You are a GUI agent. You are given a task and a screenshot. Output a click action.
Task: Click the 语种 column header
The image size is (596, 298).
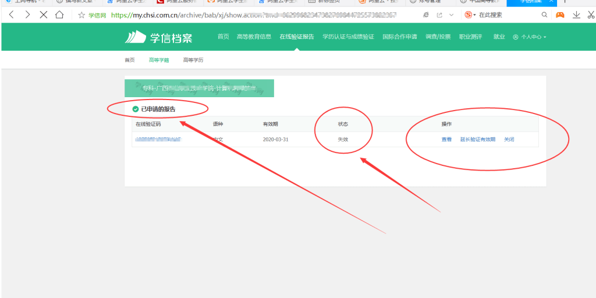coord(218,125)
